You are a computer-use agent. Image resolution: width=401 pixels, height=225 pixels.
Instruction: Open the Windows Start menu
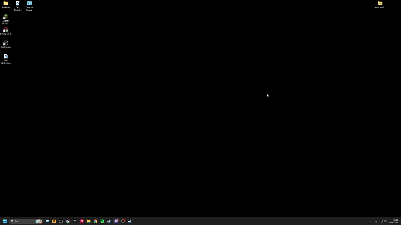click(x=5, y=221)
